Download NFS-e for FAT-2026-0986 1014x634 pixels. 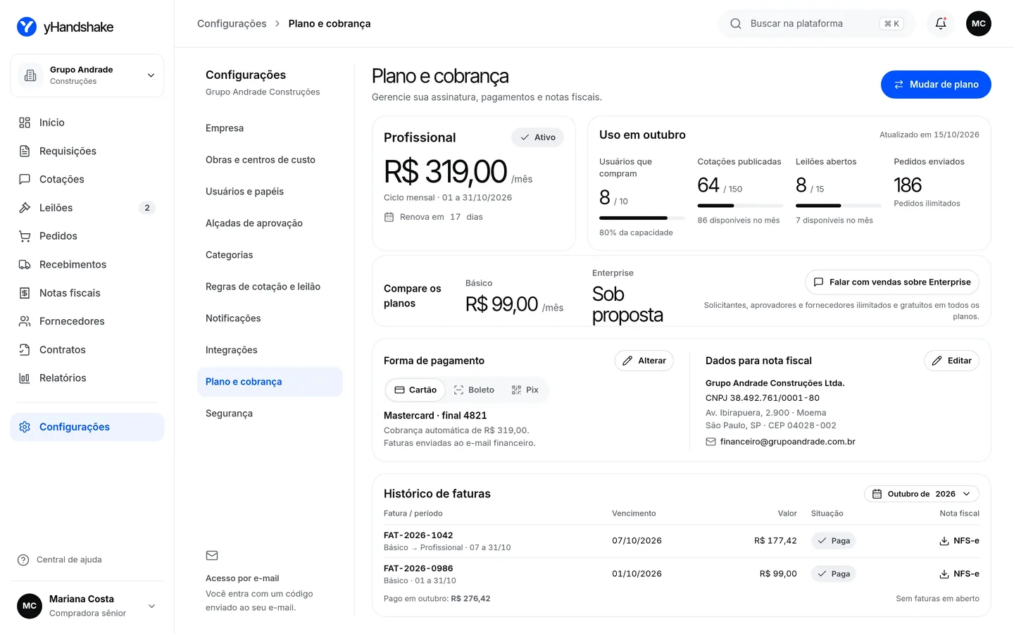pos(959,574)
